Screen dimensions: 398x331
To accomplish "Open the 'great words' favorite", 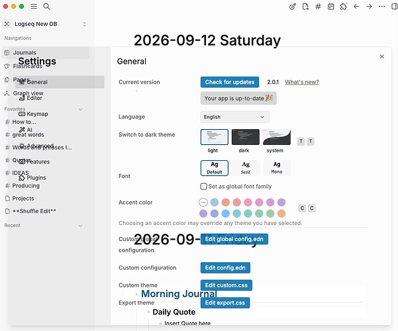I will pyautogui.click(x=28, y=135).
